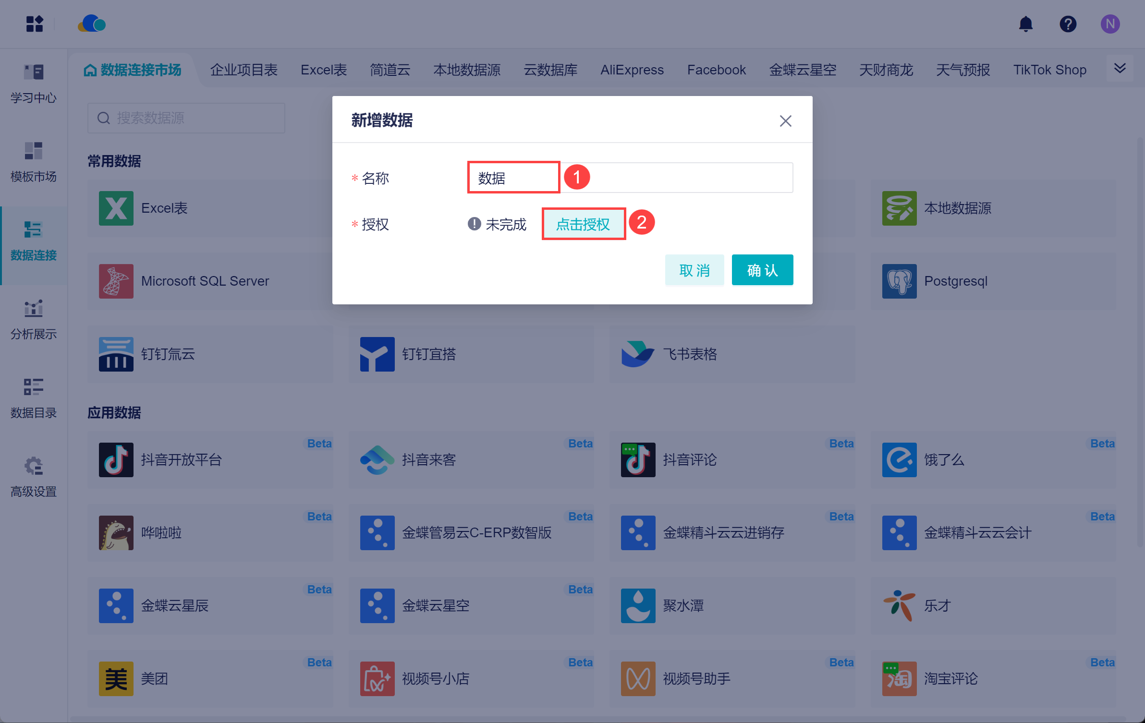The width and height of the screenshot is (1145, 723).
Task: Open the app grid launcher icon
Action: click(x=35, y=24)
